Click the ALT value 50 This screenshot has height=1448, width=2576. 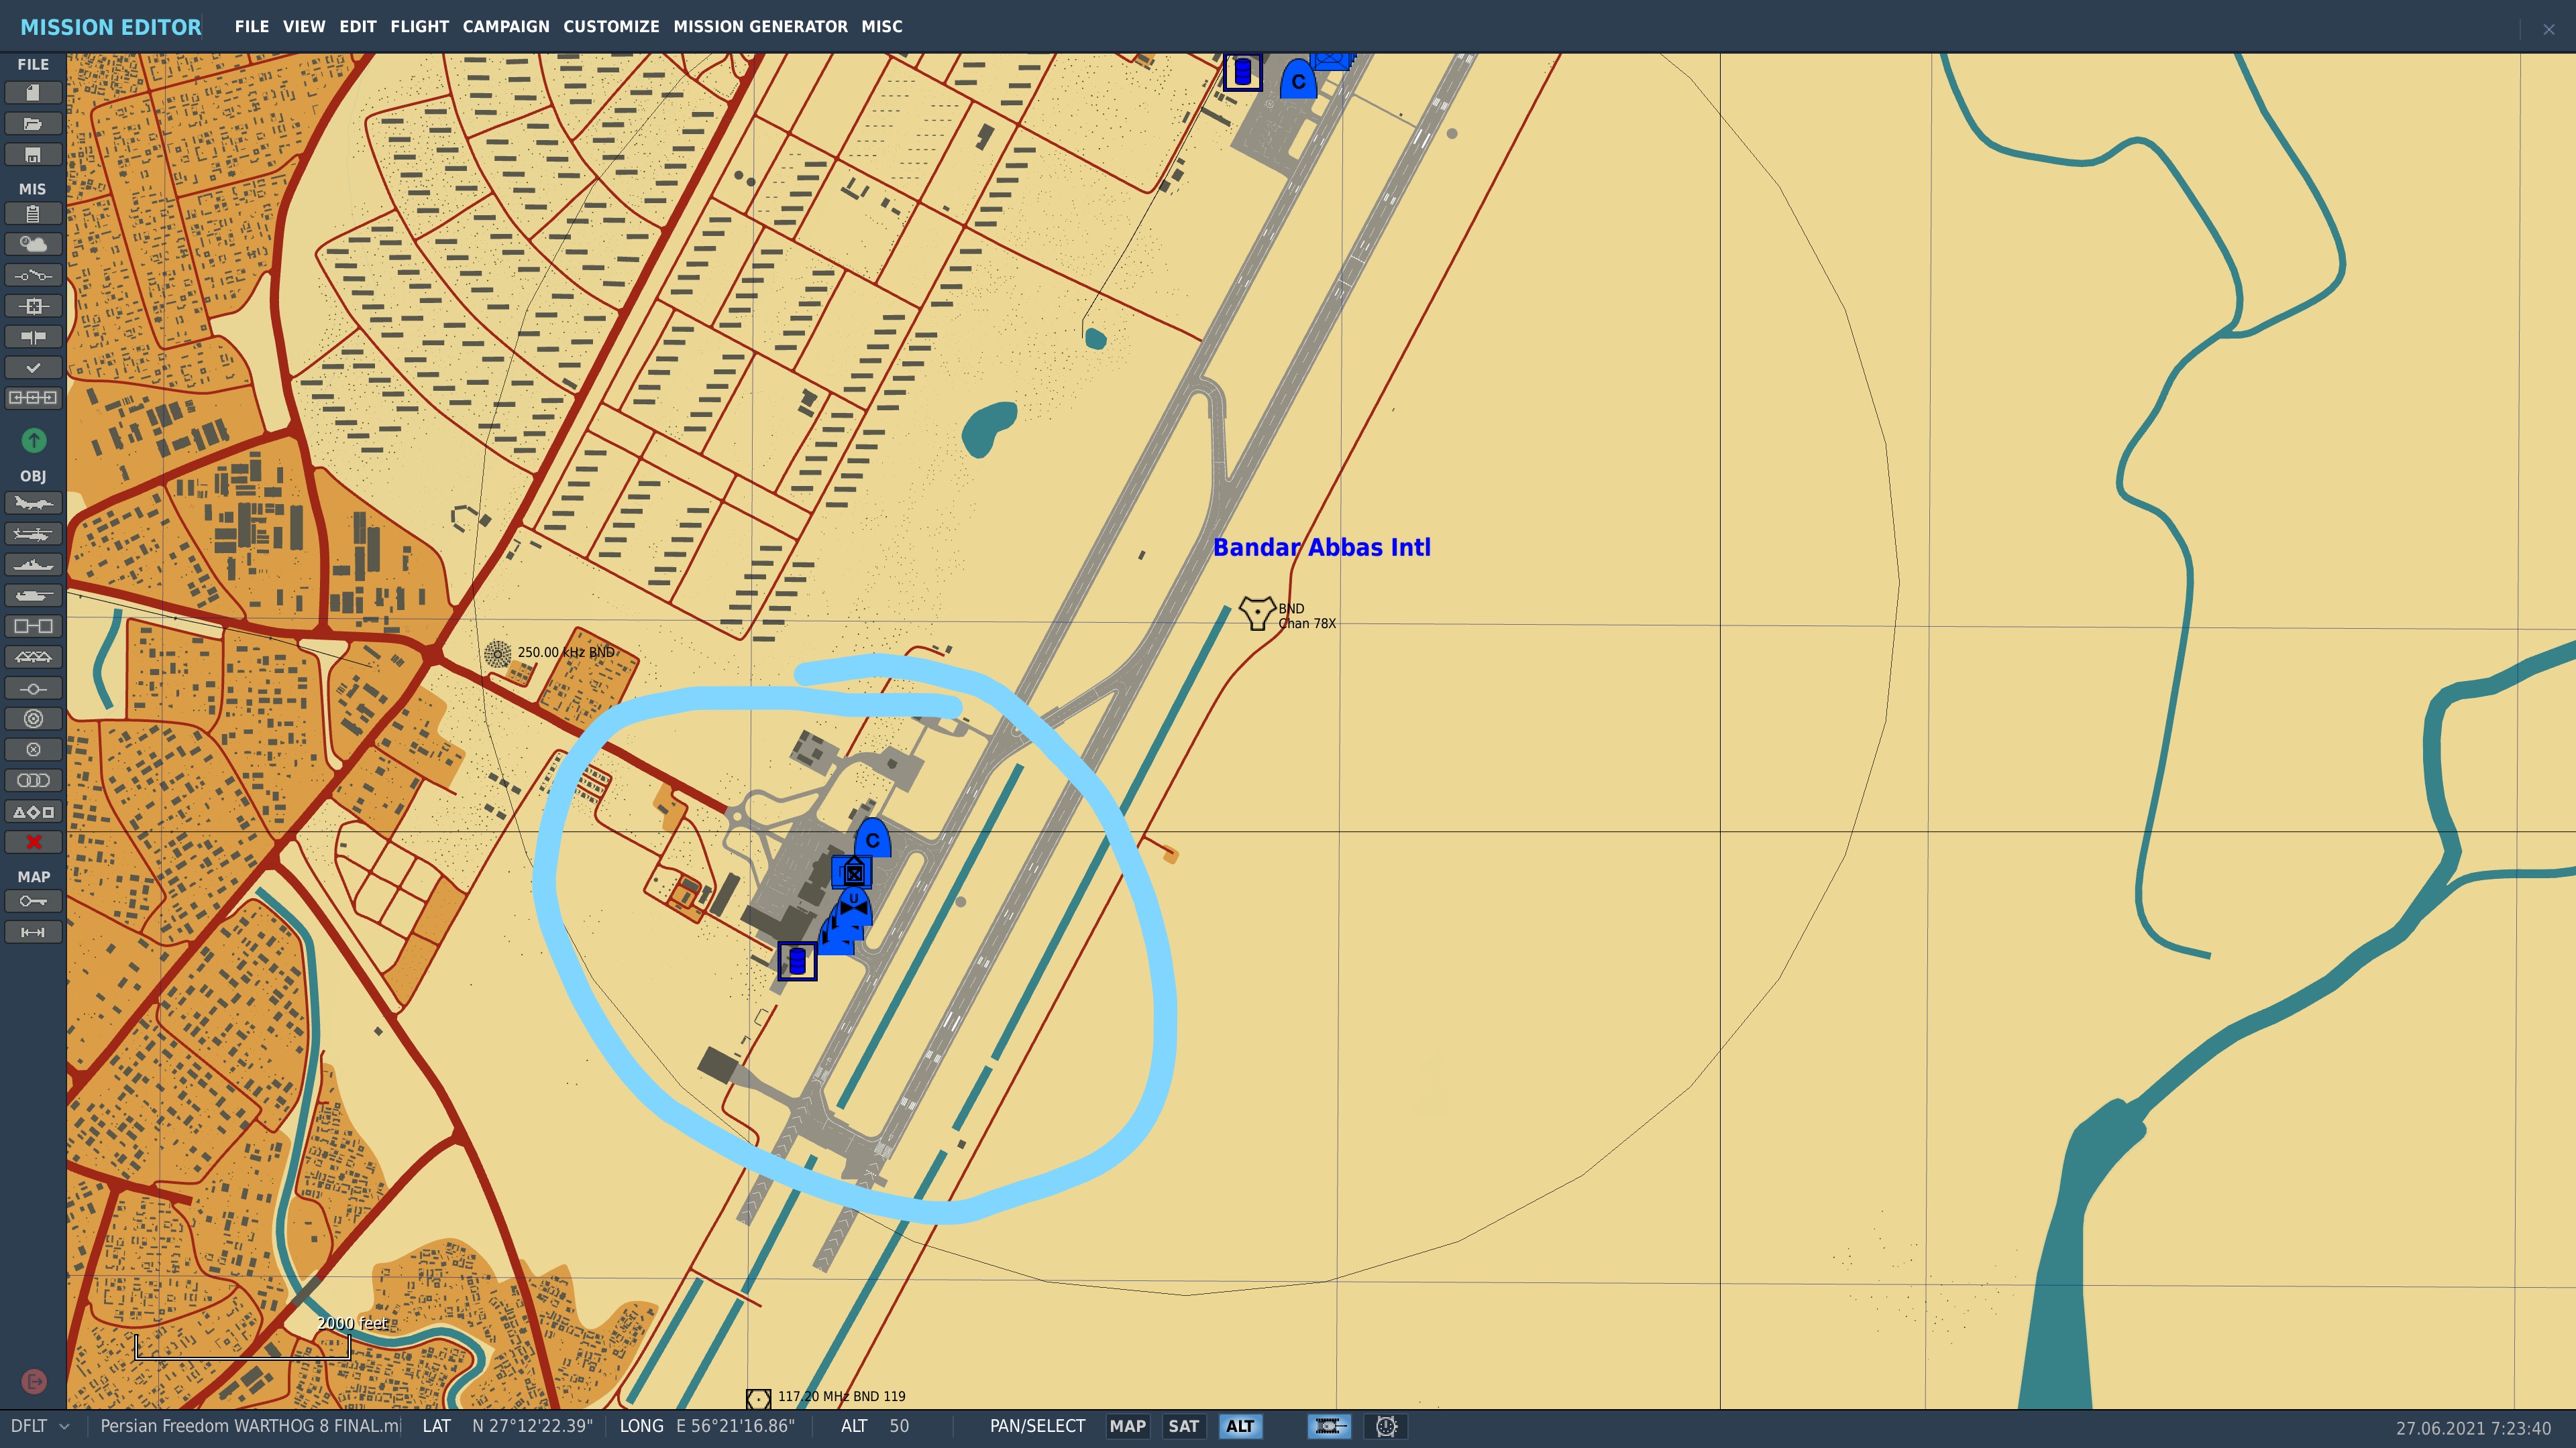coord(899,1426)
